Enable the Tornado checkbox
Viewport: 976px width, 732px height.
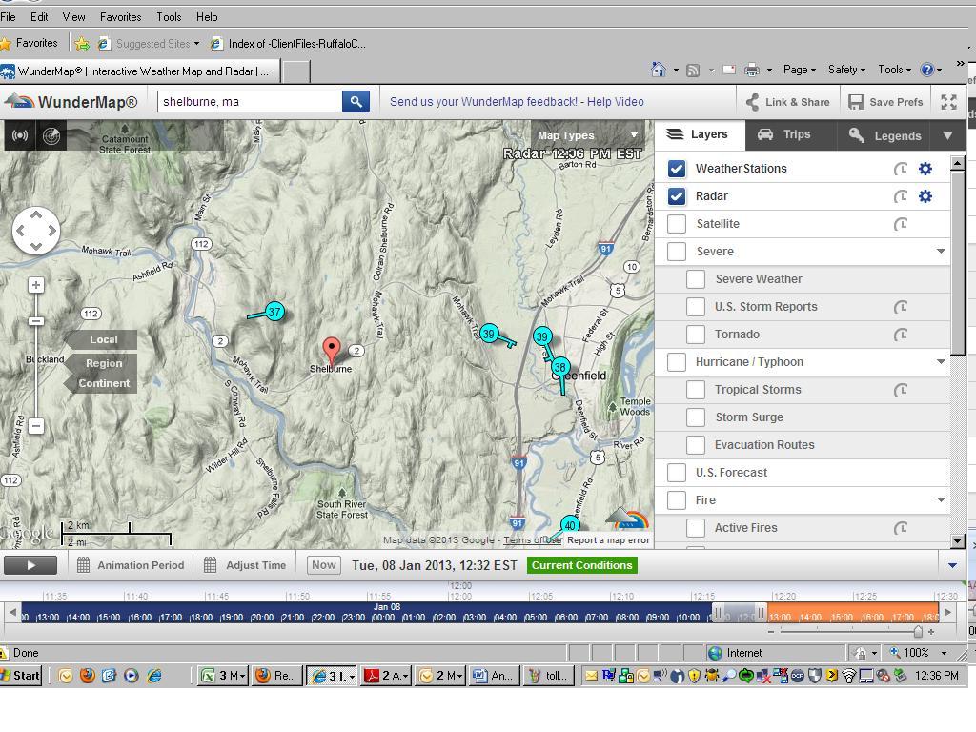pos(696,335)
